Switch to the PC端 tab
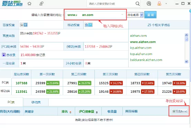191x128 pixels. (11, 102)
